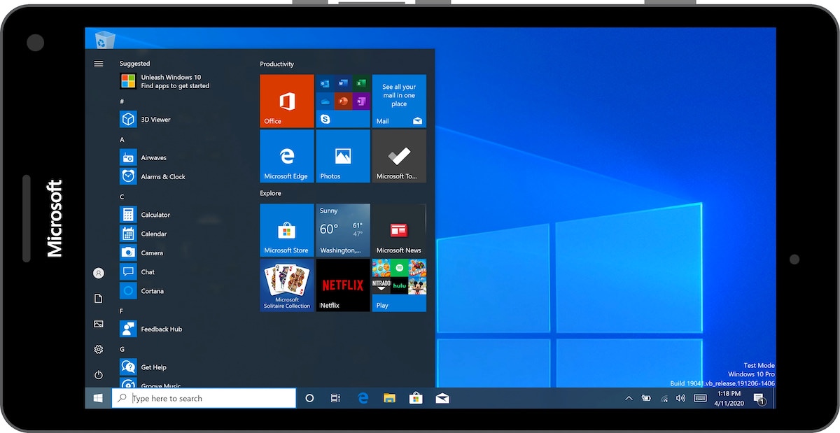This screenshot has height=433, width=840.
Task: Focus the 'Type here to search' box
Action: (204, 398)
